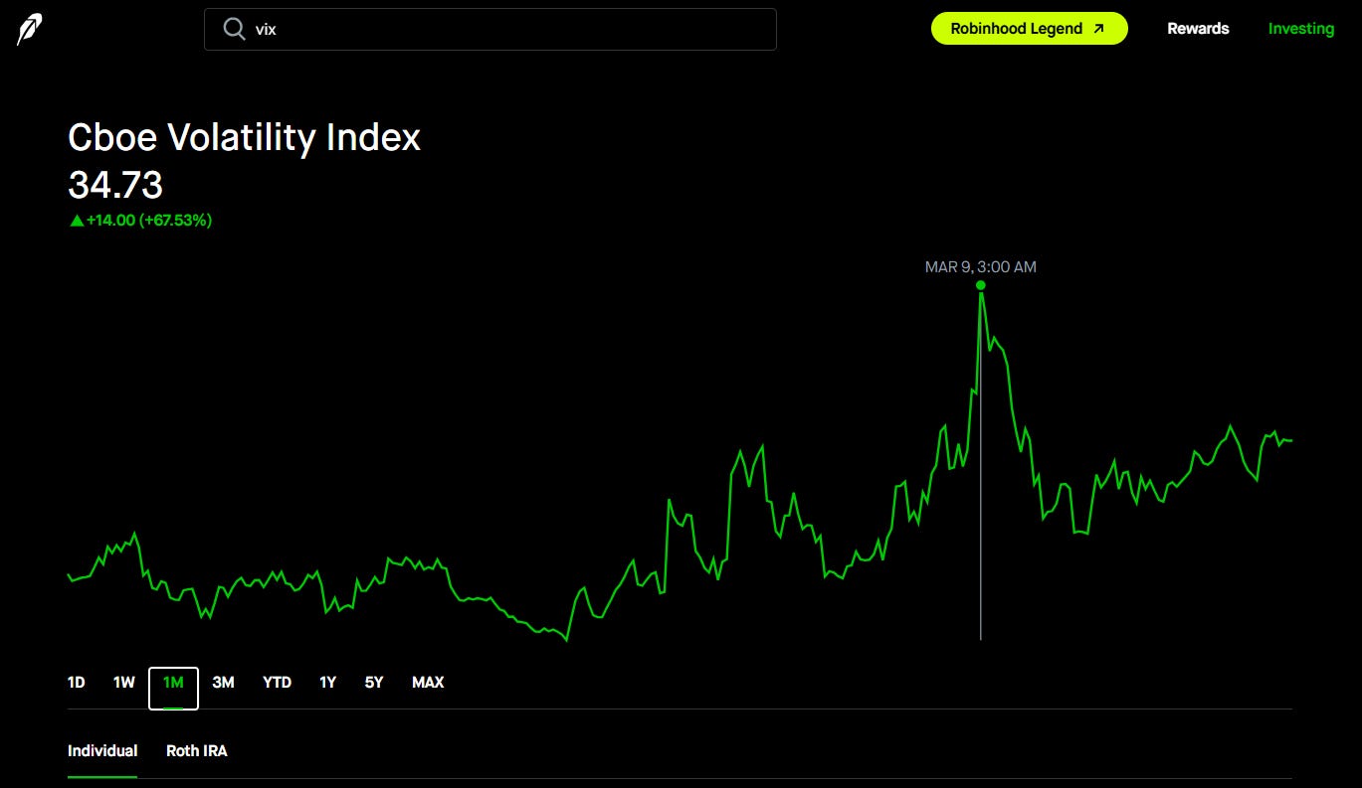Screen dimensions: 1362x788
Task: Click the arrow icon on Robinhood Legend
Action: [1098, 29]
